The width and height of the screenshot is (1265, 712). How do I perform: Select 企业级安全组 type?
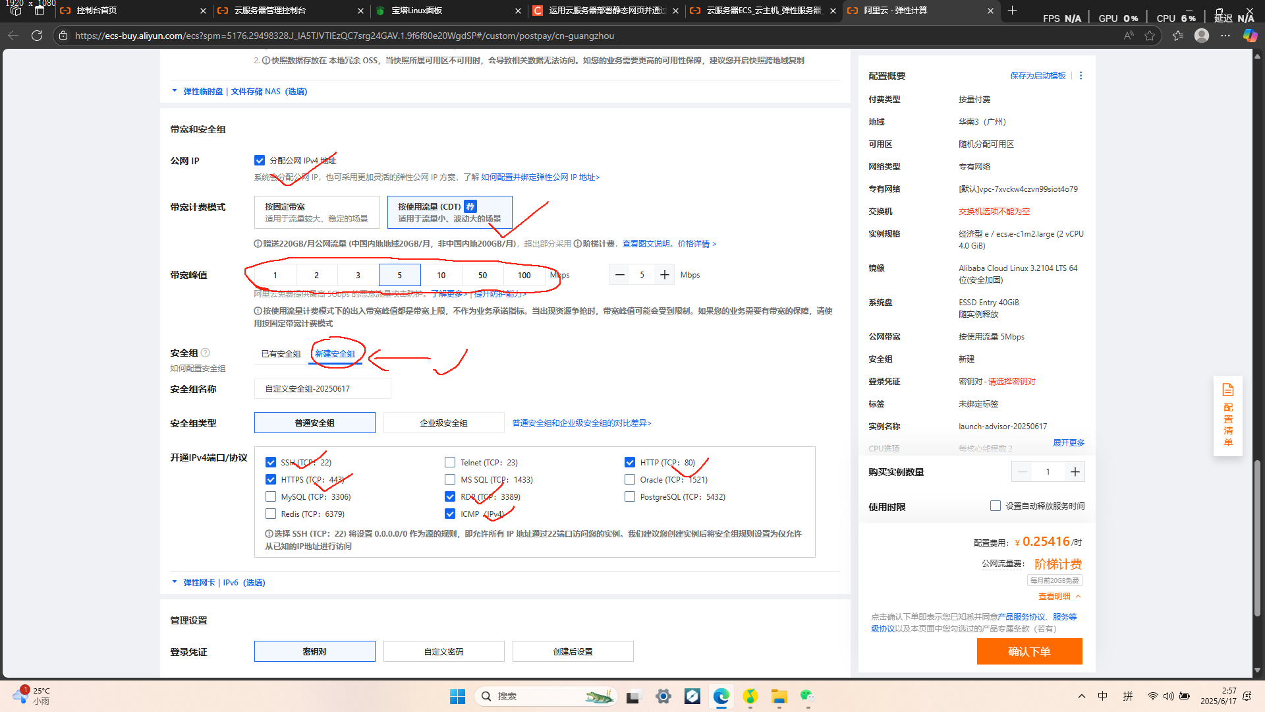444,423
